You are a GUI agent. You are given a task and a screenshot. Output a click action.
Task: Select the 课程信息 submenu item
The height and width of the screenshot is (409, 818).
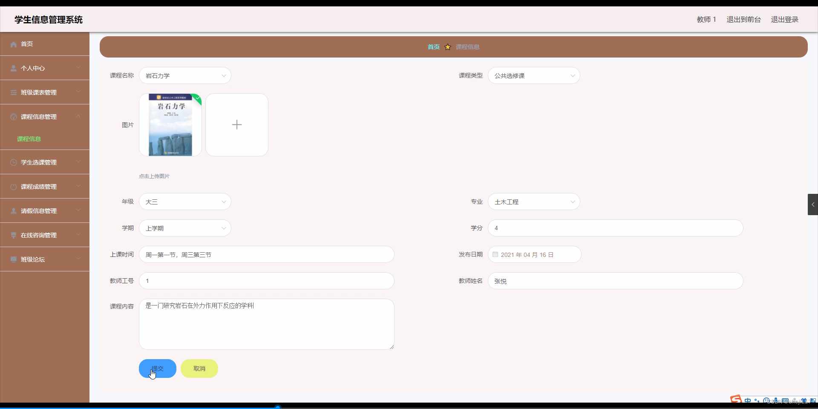pos(29,139)
